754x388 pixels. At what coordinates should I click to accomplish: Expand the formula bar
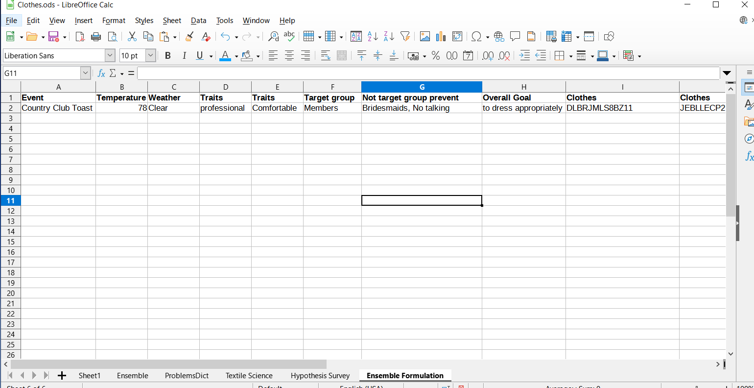tap(727, 73)
